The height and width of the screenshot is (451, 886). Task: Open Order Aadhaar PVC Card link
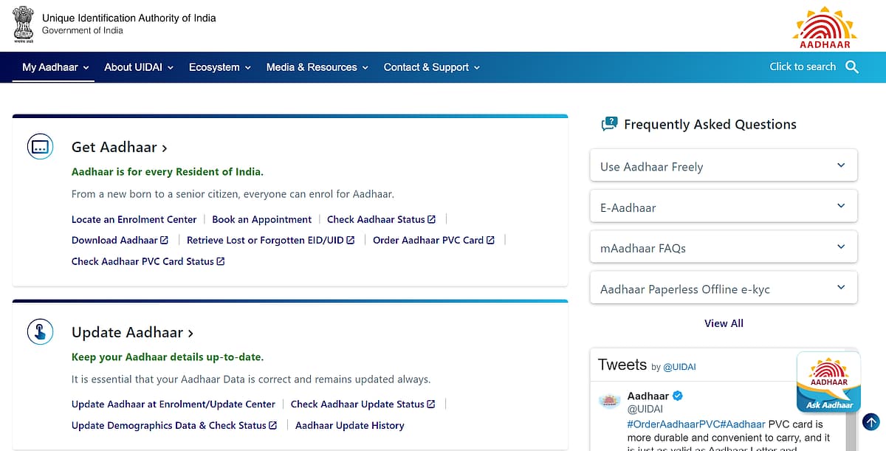(428, 240)
